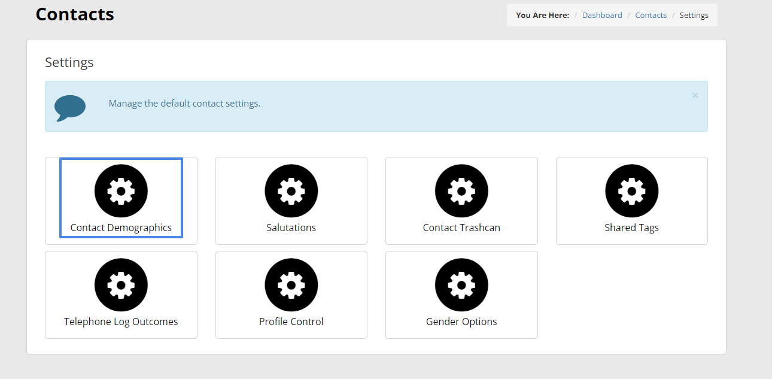Click the Shared Tags text label
Viewport: 772px width, 379px height.
pos(631,228)
